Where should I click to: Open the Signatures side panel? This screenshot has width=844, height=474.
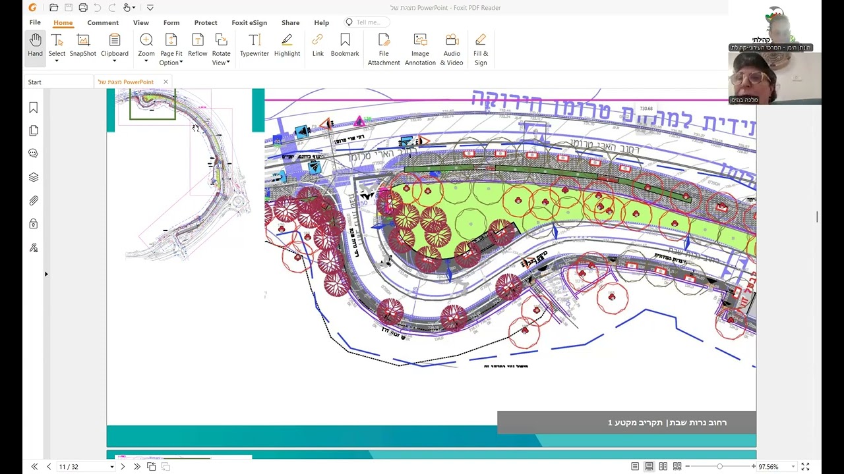click(x=34, y=248)
